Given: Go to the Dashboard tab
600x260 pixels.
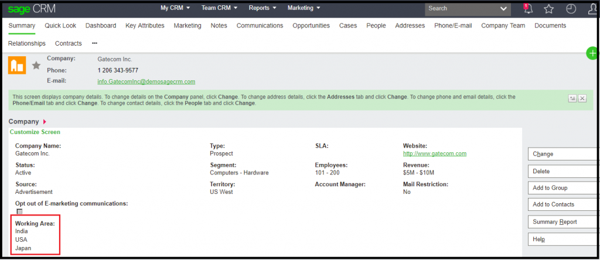Looking at the screenshot, I should click(x=101, y=26).
